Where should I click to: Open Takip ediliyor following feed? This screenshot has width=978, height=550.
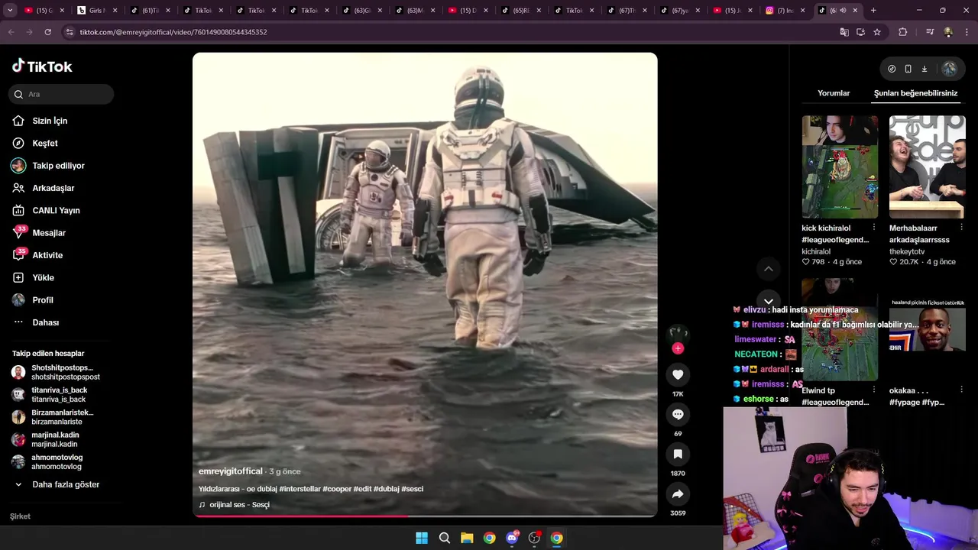pos(58,166)
